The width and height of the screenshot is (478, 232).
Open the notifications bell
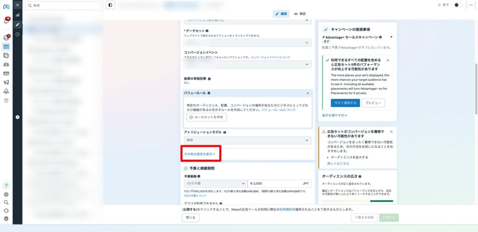tap(6, 21)
